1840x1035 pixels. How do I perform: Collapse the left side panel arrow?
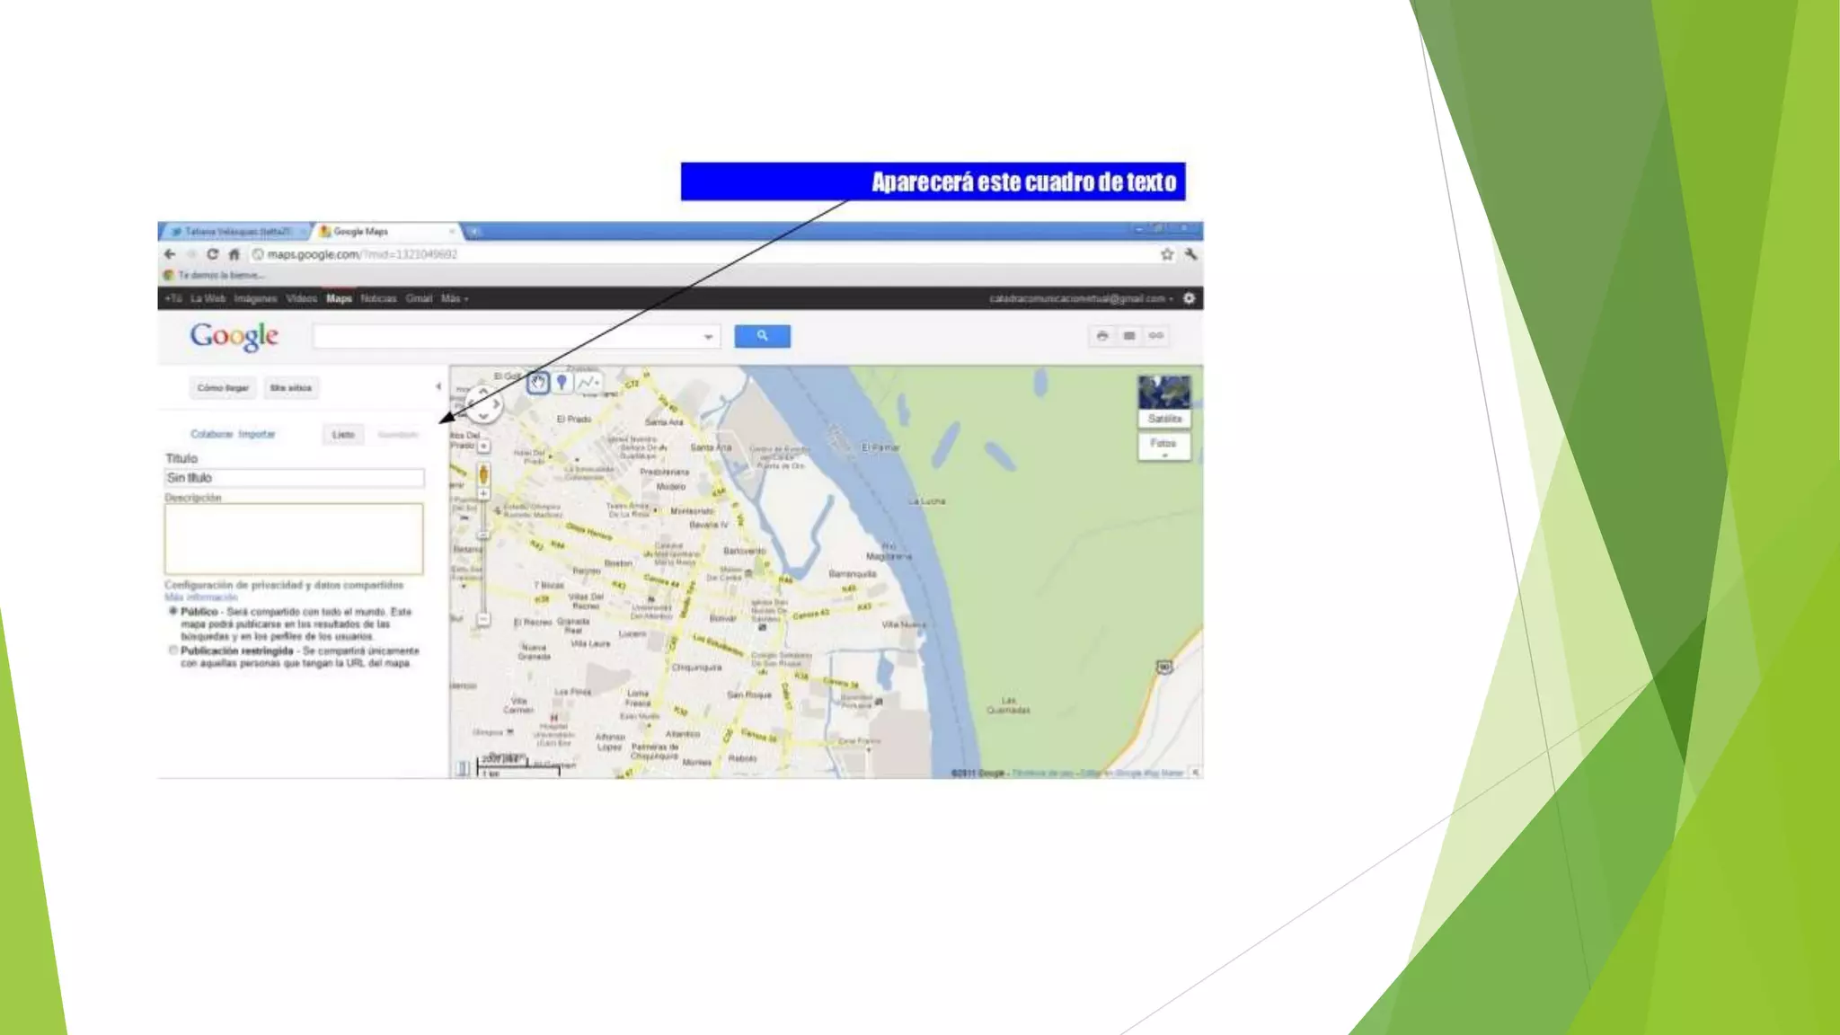(x=438, y=387)
